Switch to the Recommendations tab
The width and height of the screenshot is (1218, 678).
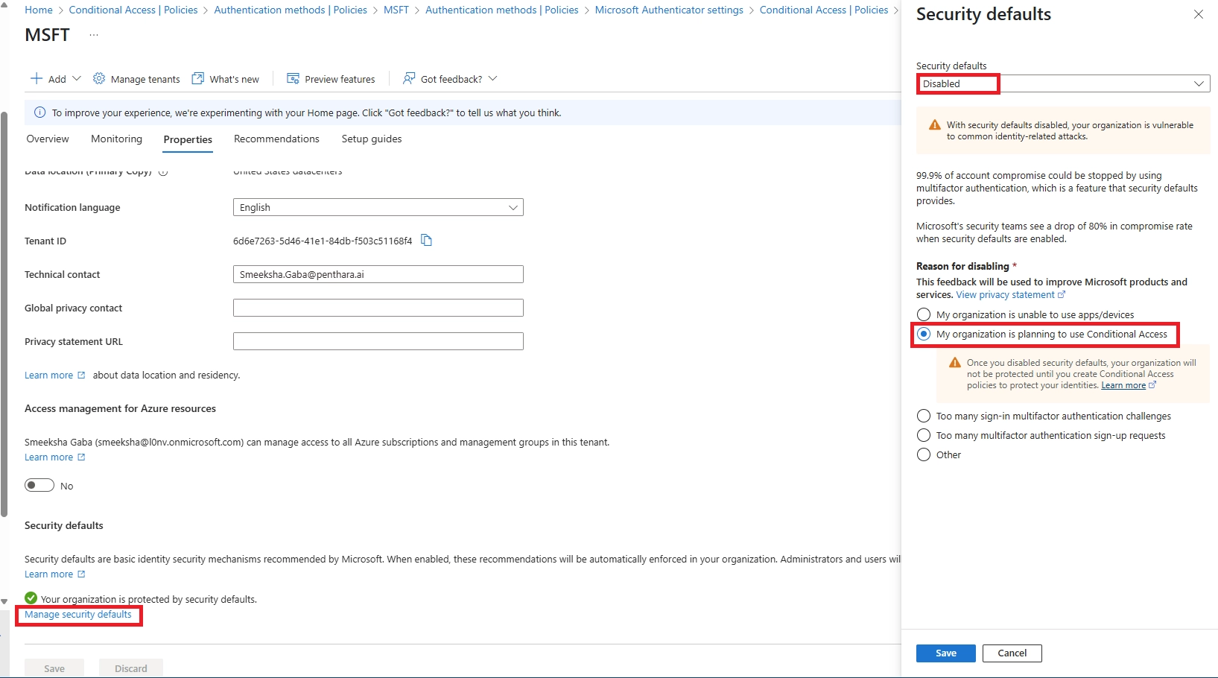[276, 139]
